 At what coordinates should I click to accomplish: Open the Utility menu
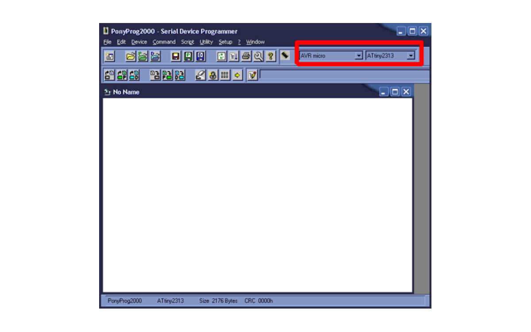[206, 42]
